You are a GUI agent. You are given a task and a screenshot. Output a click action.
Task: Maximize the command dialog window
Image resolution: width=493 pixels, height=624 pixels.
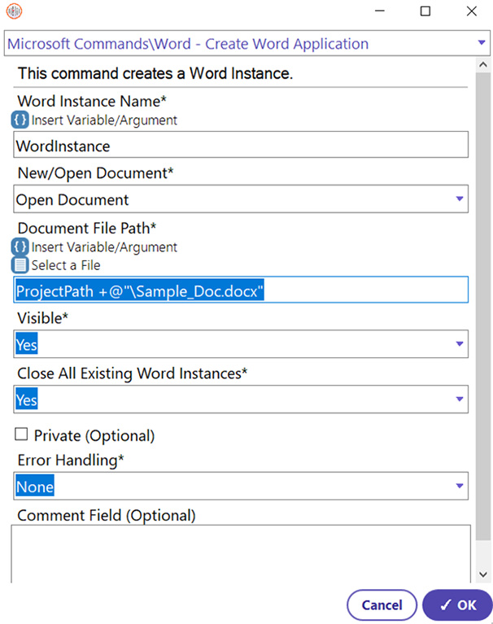pyautogui.click(x=425, y=11)
